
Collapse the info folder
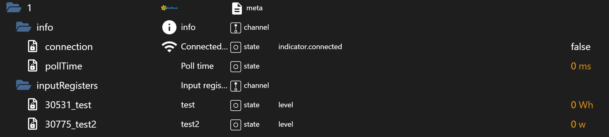(x=23, y=27)
